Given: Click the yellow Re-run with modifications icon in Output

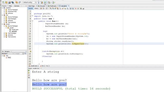Looking at the screenshot, I should 29,73.
